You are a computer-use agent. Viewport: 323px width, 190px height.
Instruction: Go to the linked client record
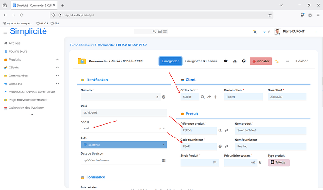pyautogui.click(x=209, y=97)
